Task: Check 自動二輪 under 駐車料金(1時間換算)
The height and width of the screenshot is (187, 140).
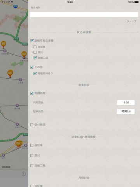Action: pyautogui.click(x=32, y=166)
